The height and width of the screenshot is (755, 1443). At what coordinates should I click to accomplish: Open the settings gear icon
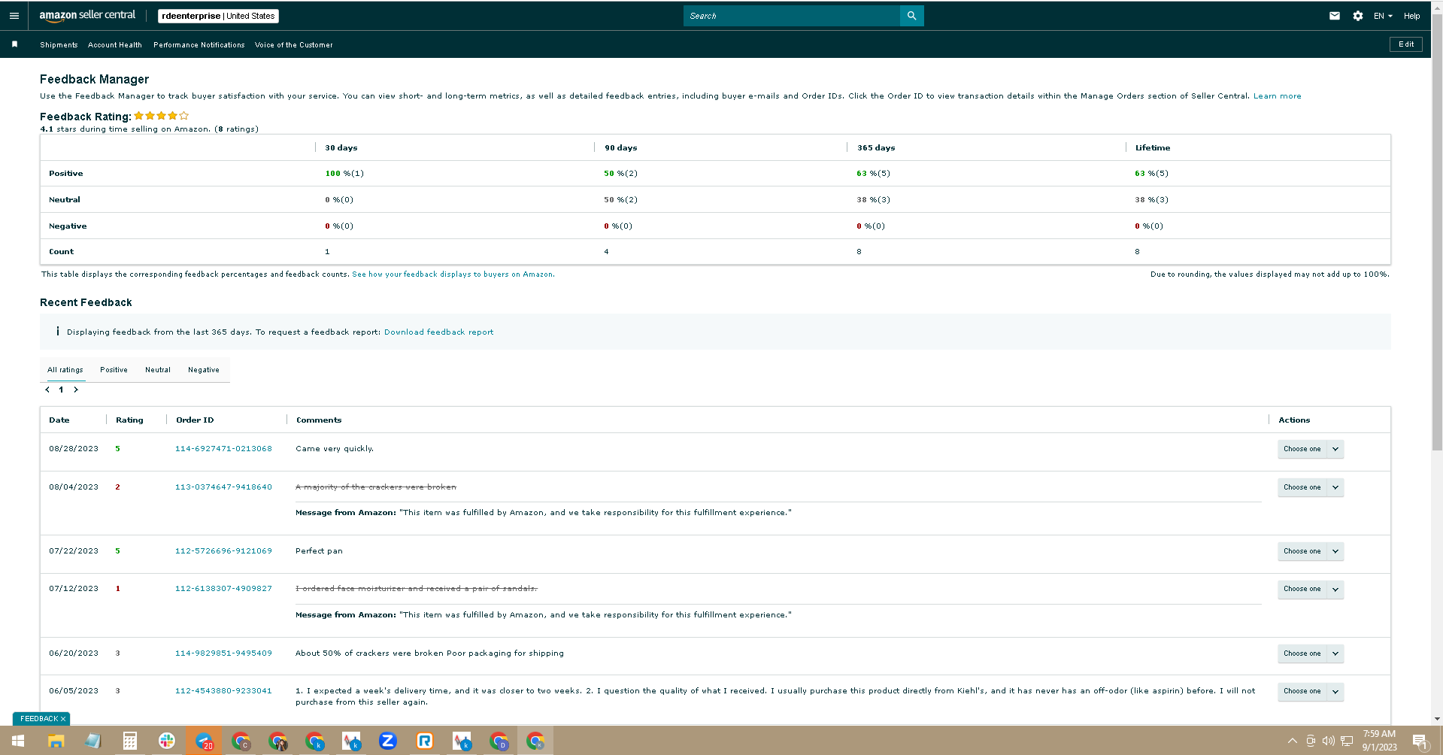(1358, 16)
